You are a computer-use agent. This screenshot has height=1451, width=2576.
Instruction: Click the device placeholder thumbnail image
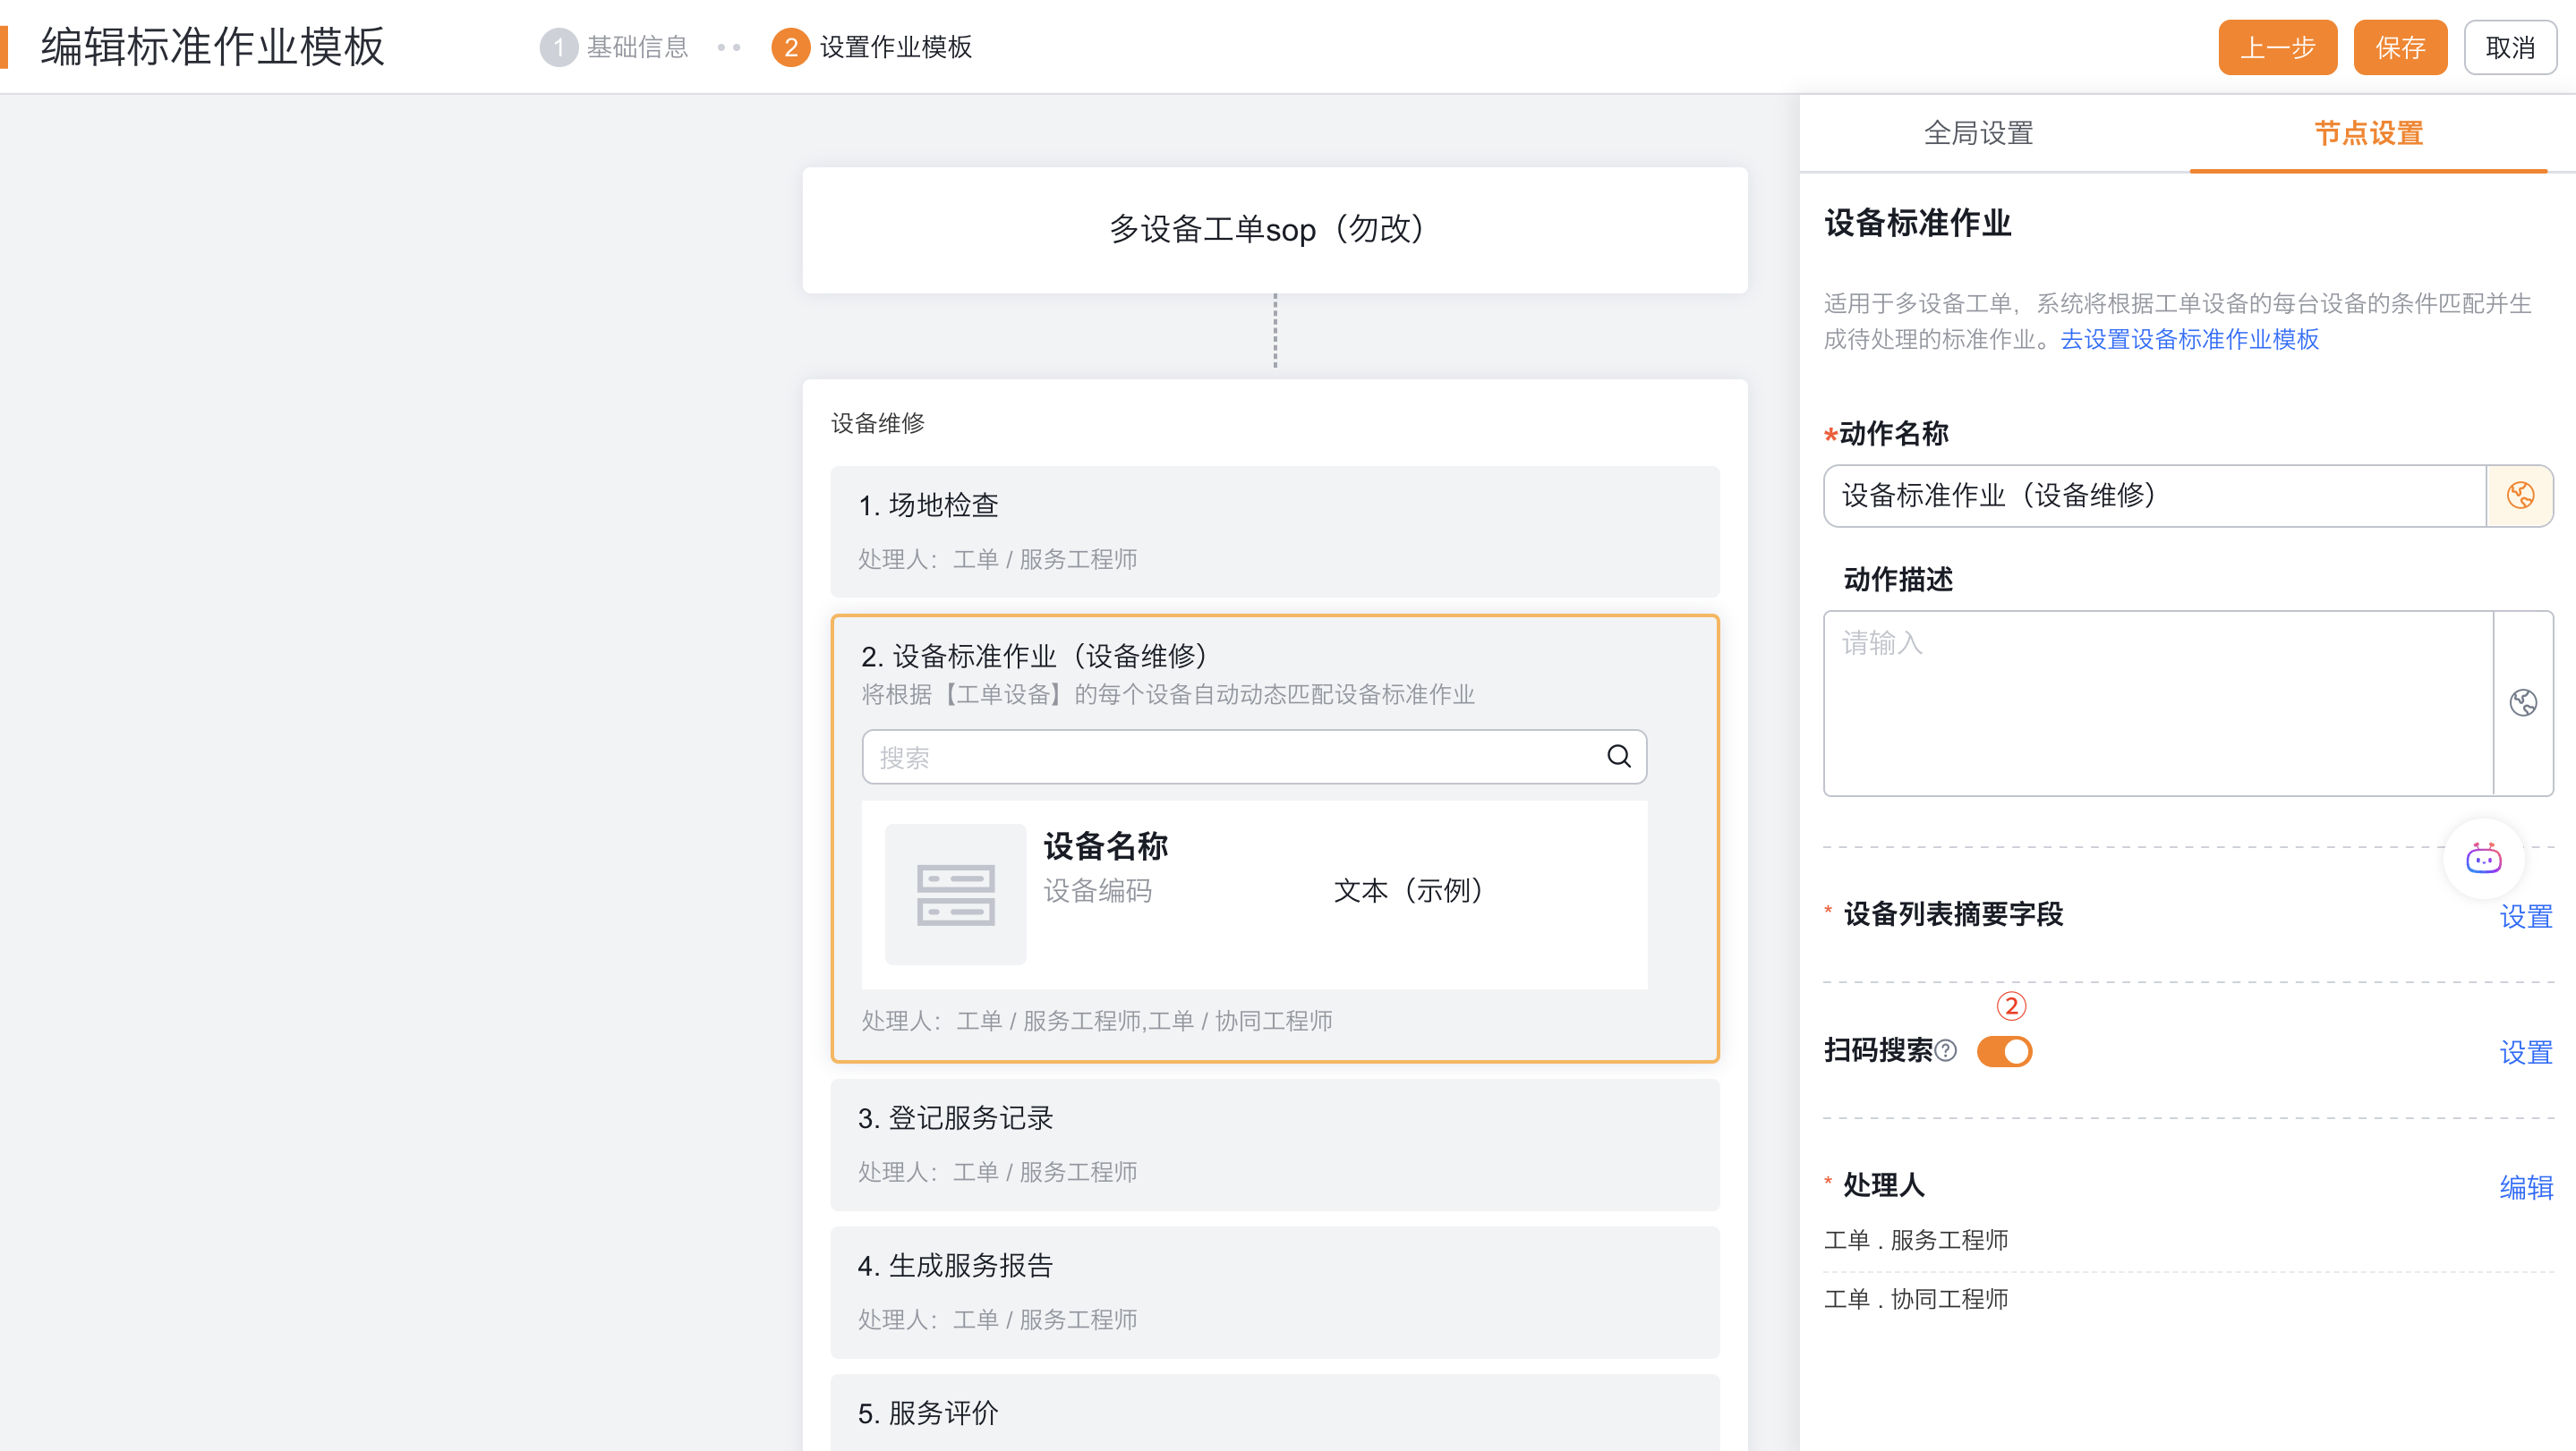click(x=955, y=895)
